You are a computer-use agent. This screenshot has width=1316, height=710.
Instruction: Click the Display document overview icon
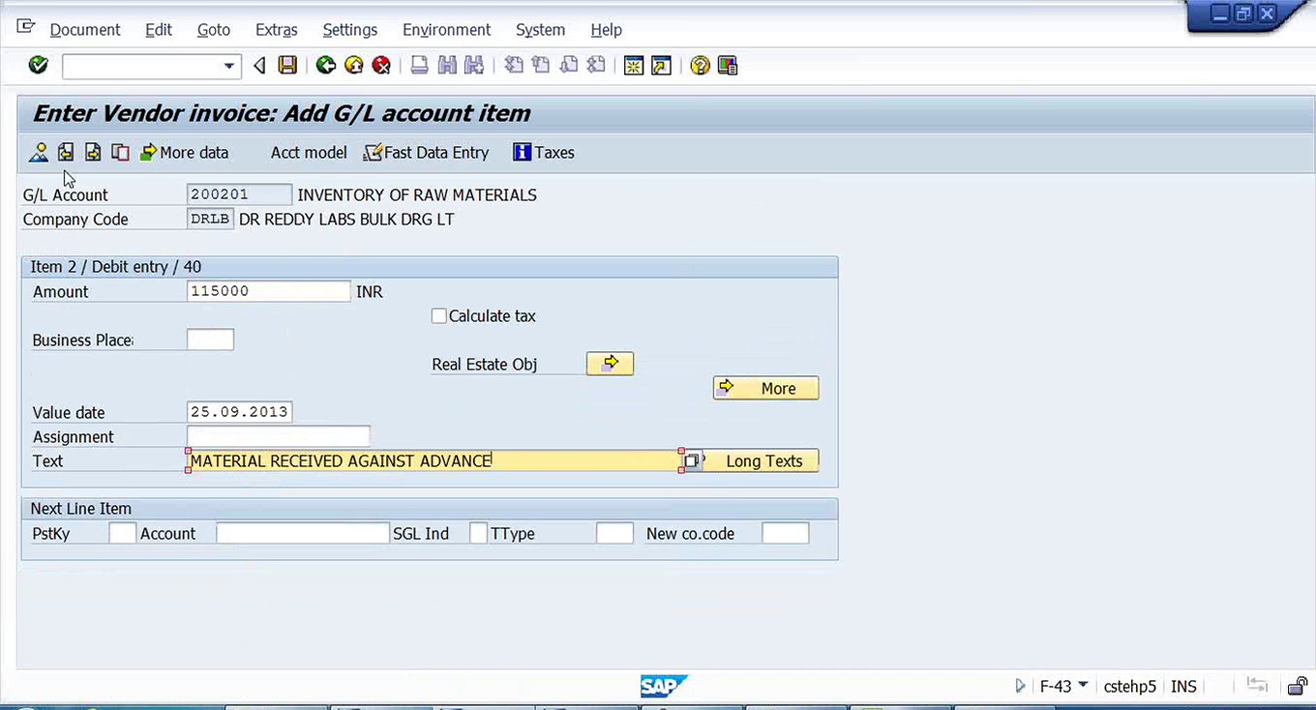pyautogui.click(x=38, y=152)
